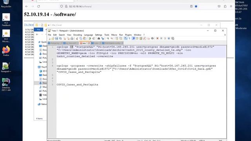Open the Explorer quick access toolbar dropdown arrow
Screen dimensions: 251x141
pos(49,25)
